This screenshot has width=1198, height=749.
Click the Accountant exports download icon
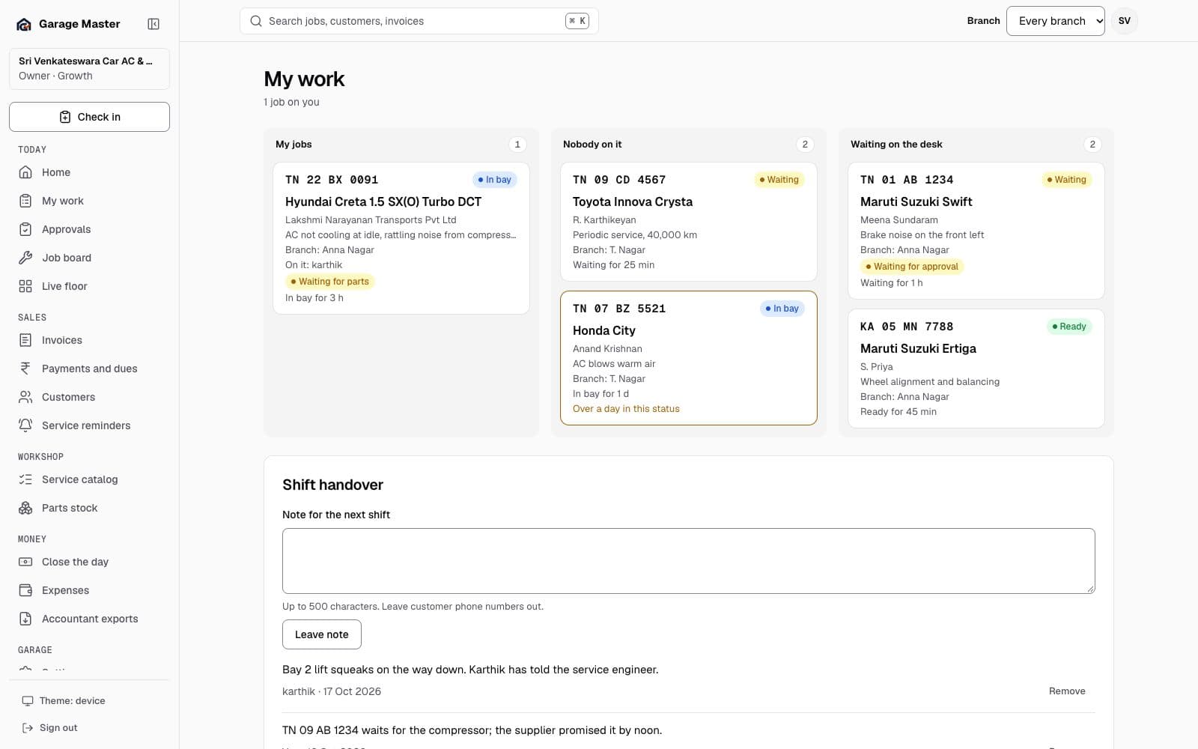tap(25, 619)
